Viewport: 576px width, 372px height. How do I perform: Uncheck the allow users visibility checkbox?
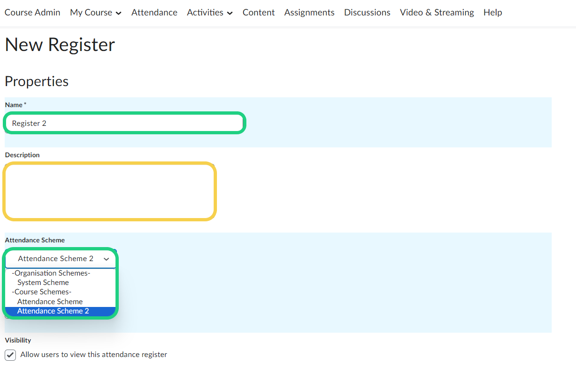coord(10,355)
